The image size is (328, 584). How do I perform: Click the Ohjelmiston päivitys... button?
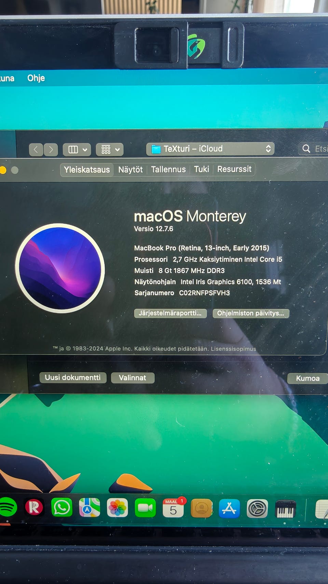(x=251, y=313)
